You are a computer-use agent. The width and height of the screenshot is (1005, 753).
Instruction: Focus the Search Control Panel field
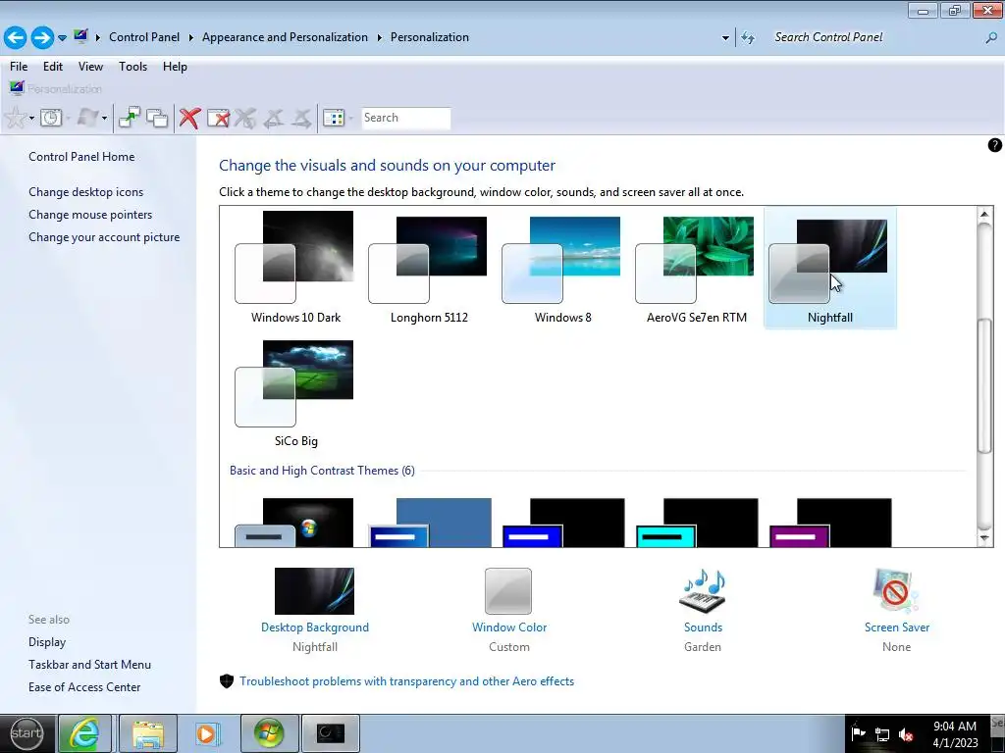pyautogui.click(x=874, y=38)
